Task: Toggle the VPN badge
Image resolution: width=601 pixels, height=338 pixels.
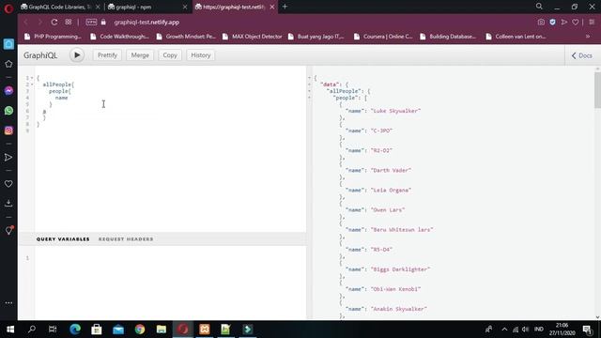Action: 91,23
